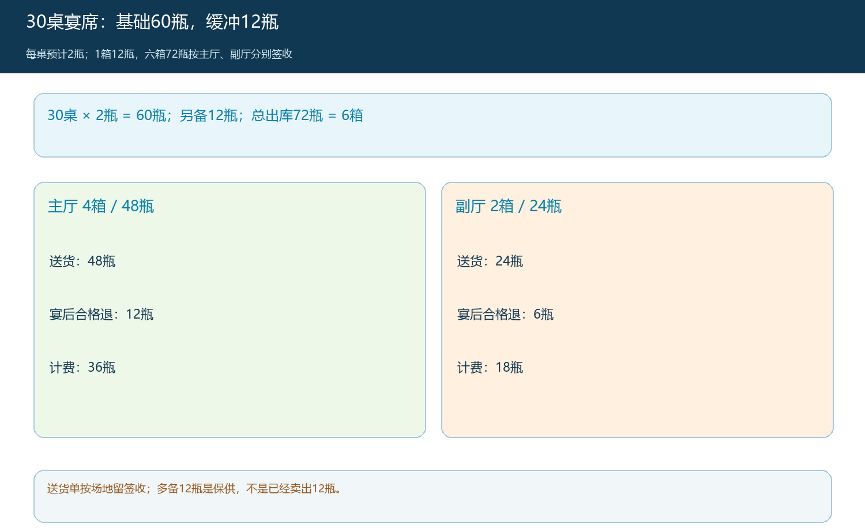Click the note starting with 送货单按场地留签收
Viewport: 865px width, 531px height.
[195, 489]
